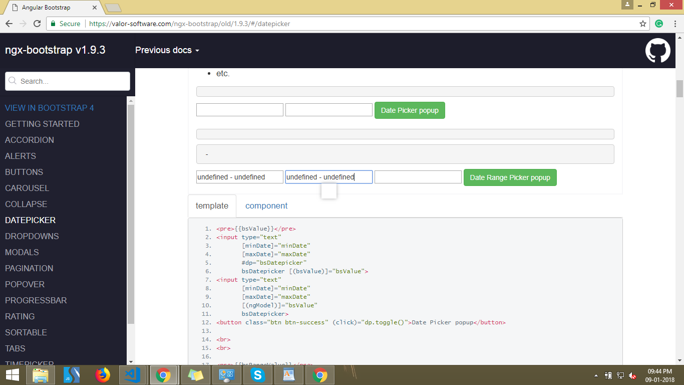Switch to the component tab
Screen dimensions: 684x385
[266, 206]
